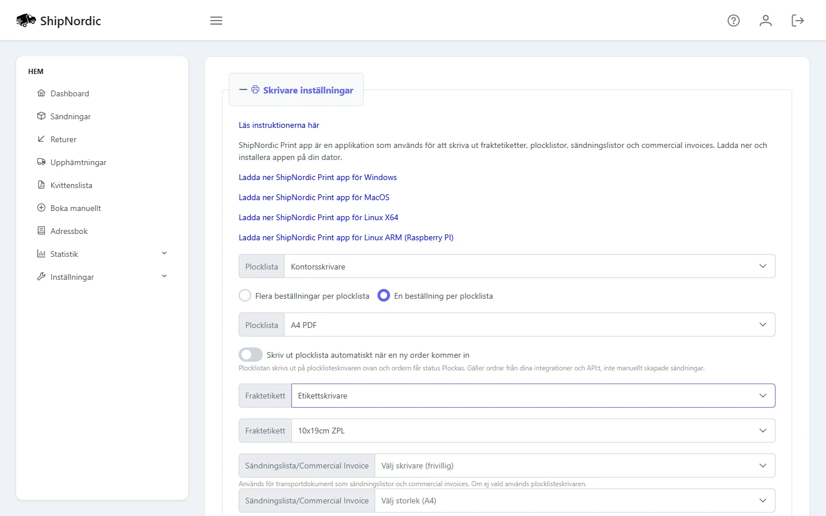Expand Statistik submenu chevron
The height and width of the screenshot is (516, 826).
coord(165,253)
